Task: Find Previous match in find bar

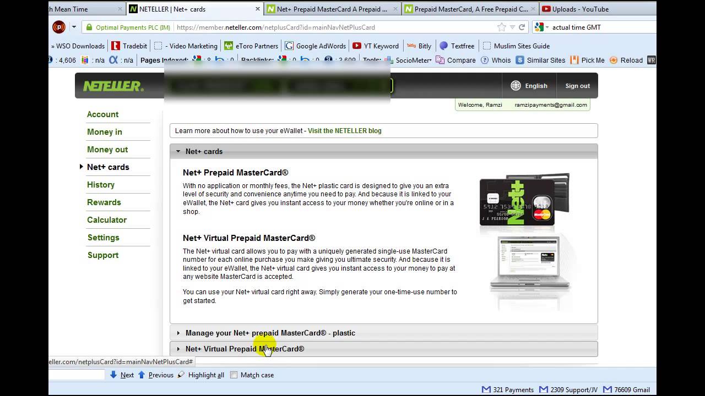Action: click(155, 375)
